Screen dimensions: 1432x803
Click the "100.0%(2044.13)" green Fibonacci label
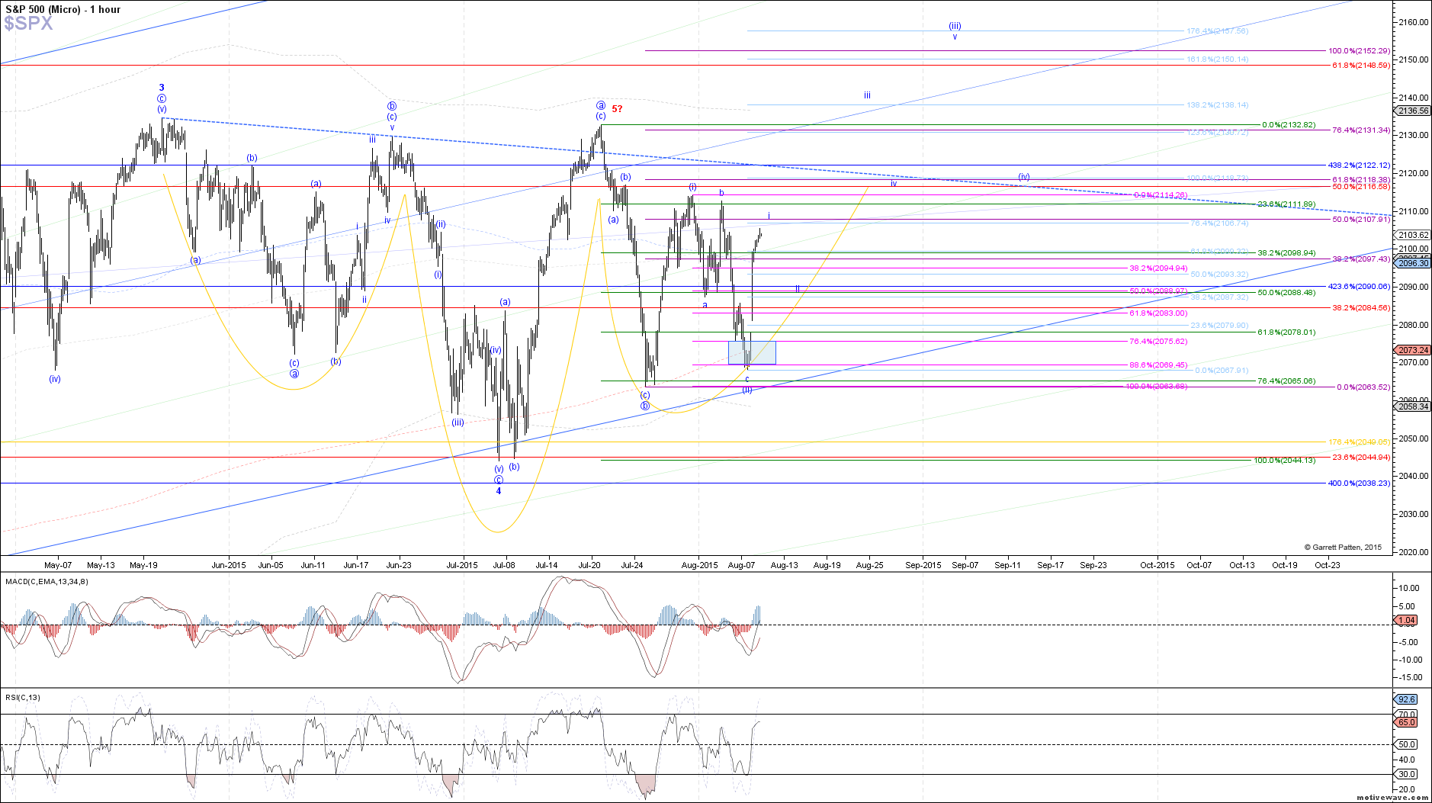click(x=1285, y=461)
